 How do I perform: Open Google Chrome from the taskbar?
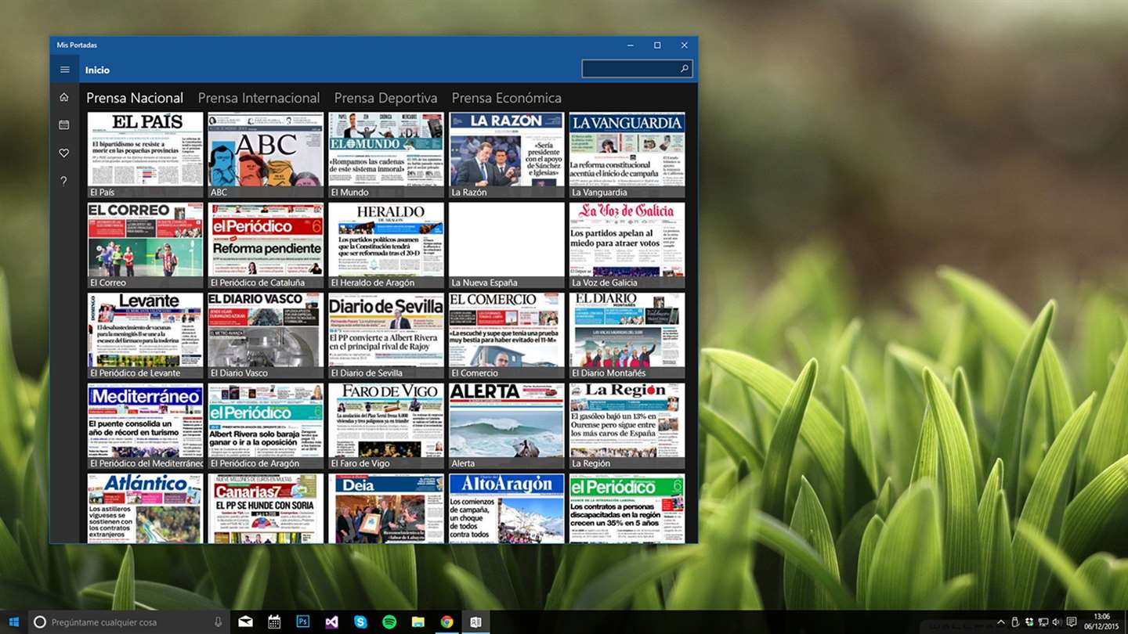coord(446,622)
